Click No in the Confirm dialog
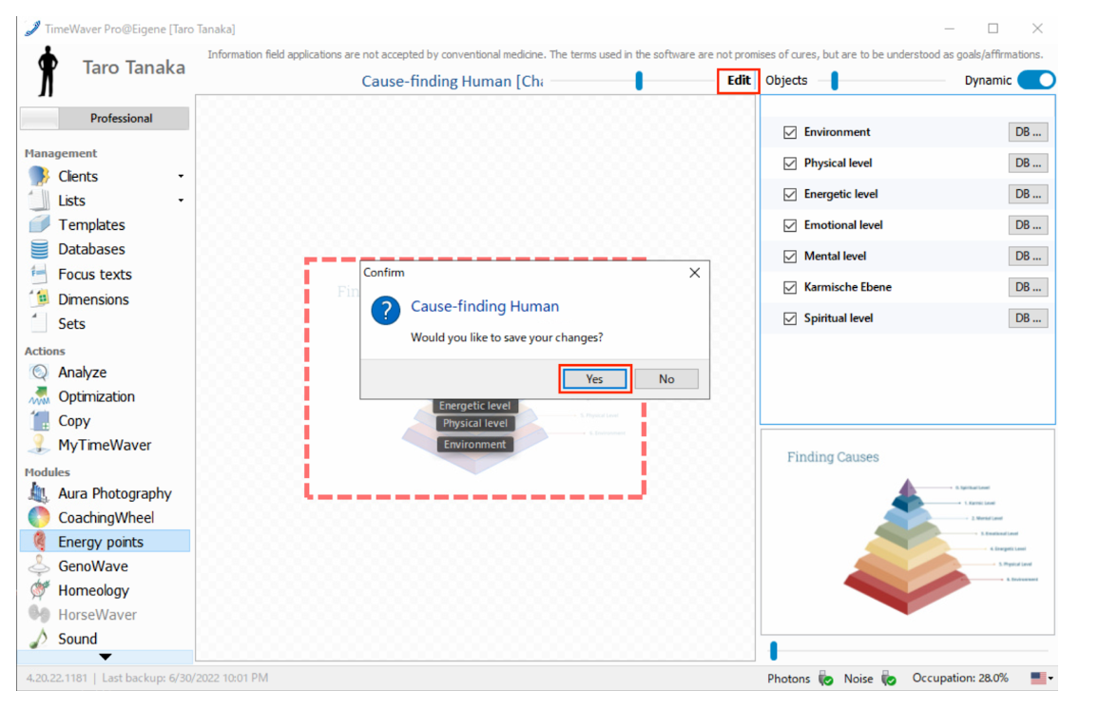1099x709 pixels. [x=665, y=379]
